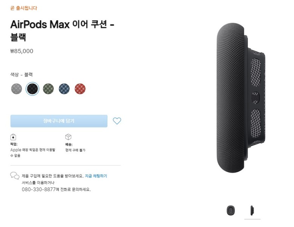
Task: Click the heart favorite icon
Action: point(117,121)
